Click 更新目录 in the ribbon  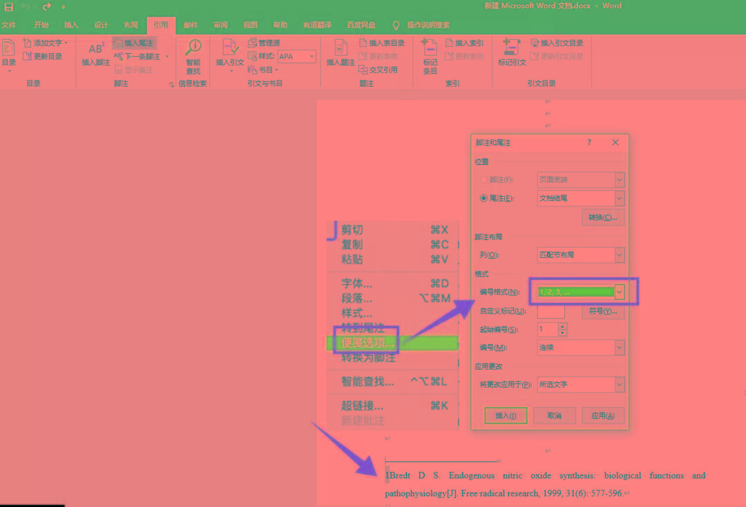43,56
